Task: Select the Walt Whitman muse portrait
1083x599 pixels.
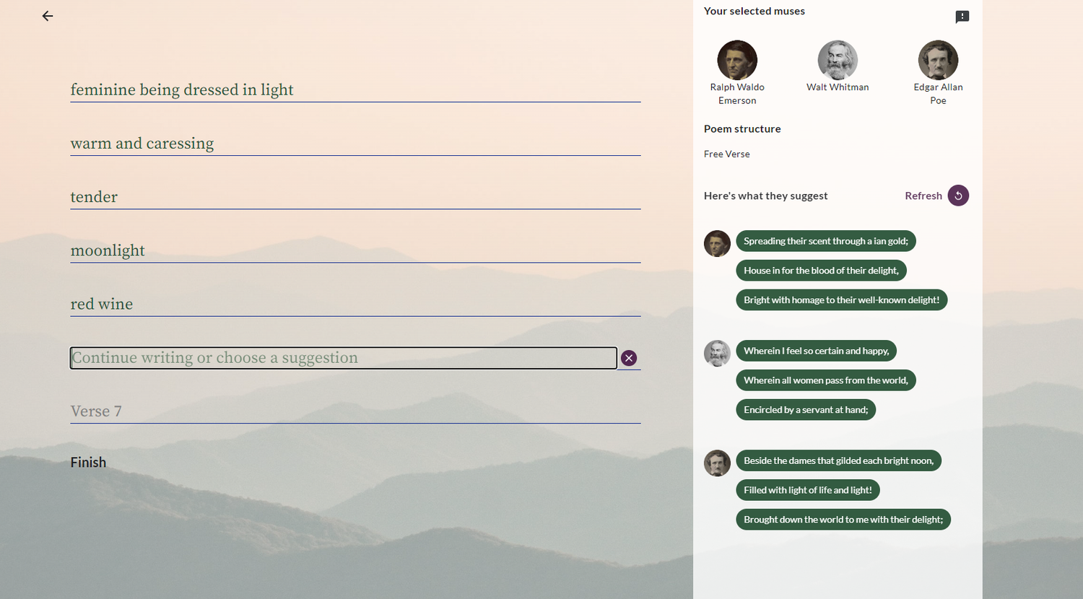Action: pyautogui.click(x=838, y=60)
